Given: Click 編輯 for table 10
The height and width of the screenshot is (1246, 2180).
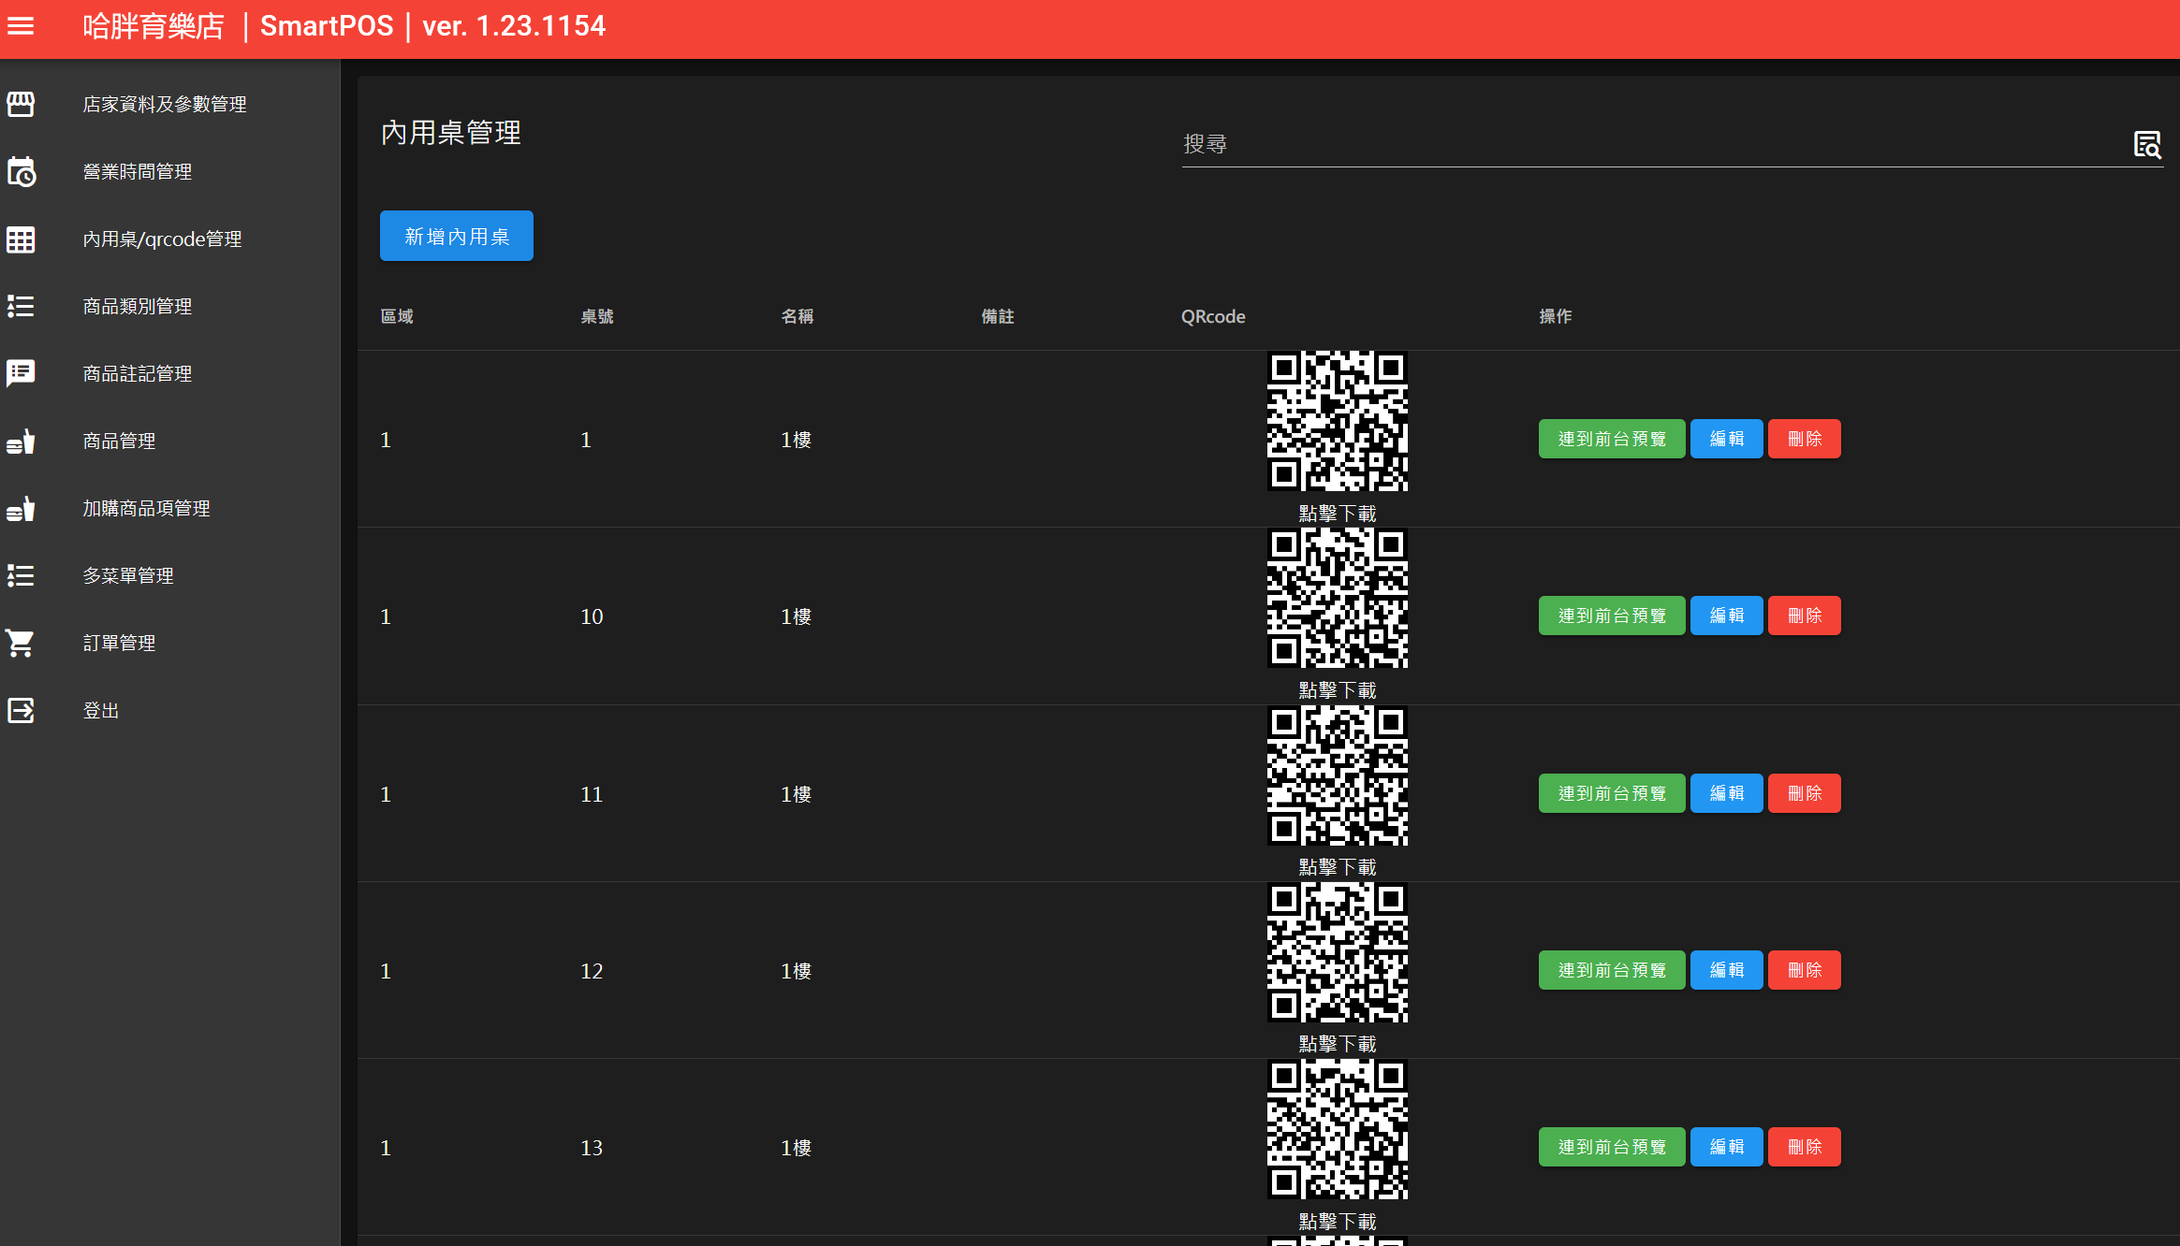Looking at the screenshot, I should tap(1727, 616).
